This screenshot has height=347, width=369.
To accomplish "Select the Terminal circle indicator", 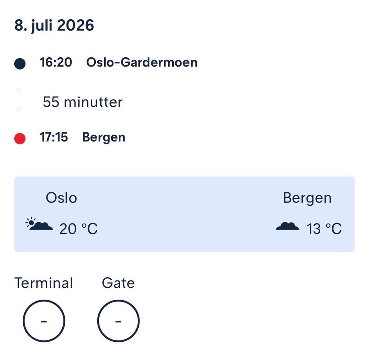I will pos(44,321).
